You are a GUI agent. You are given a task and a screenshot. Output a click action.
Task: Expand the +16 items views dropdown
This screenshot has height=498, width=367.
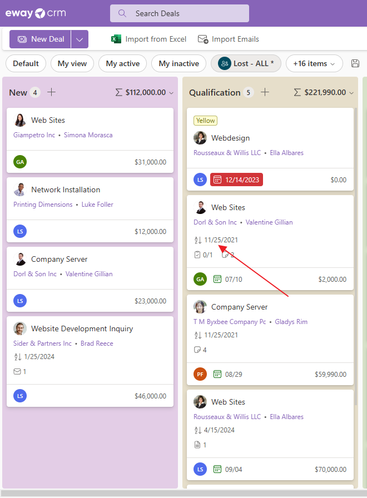(x=314, y=63)
